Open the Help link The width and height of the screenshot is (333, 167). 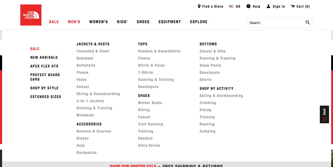256,7
